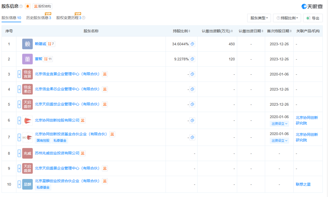Open 联想之星 related product link
328x197 pixels.
click(x=303, y=184)
